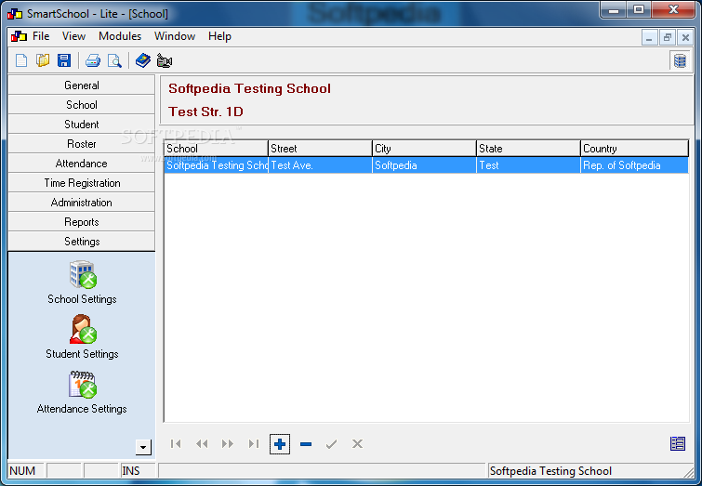702x486 pixels.
Task: Click the NUM status bar indicator
Action: pyautogui.click(x=26, y=471)
